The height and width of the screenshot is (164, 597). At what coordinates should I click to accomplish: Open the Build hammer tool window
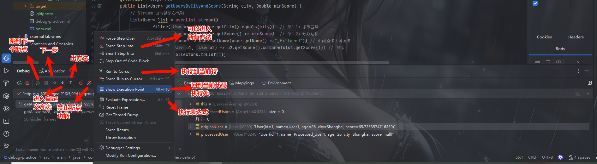pyautogui.click(x=6, y=83)
